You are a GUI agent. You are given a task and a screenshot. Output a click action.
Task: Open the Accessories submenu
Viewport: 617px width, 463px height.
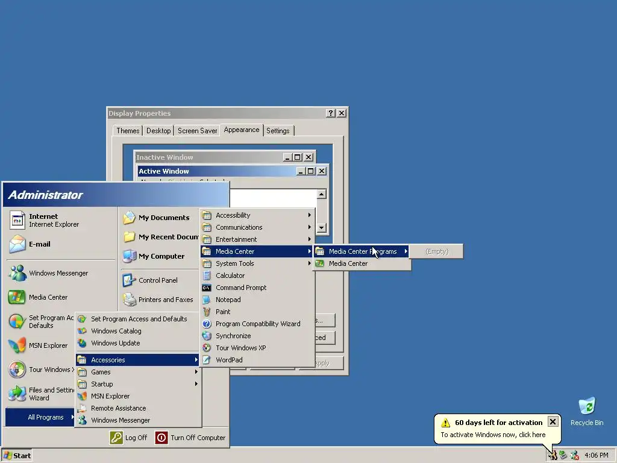(x=138, y=360)
